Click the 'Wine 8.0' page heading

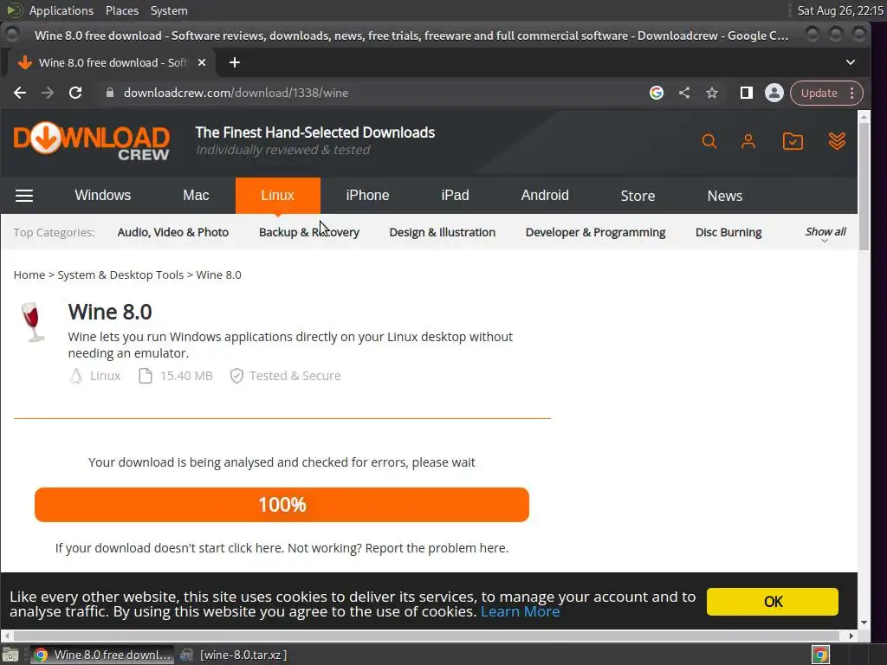click(x=110, y=312)
